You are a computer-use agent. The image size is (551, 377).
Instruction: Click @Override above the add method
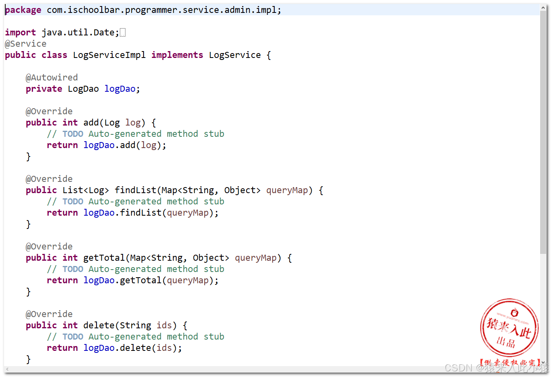point(49,111)
